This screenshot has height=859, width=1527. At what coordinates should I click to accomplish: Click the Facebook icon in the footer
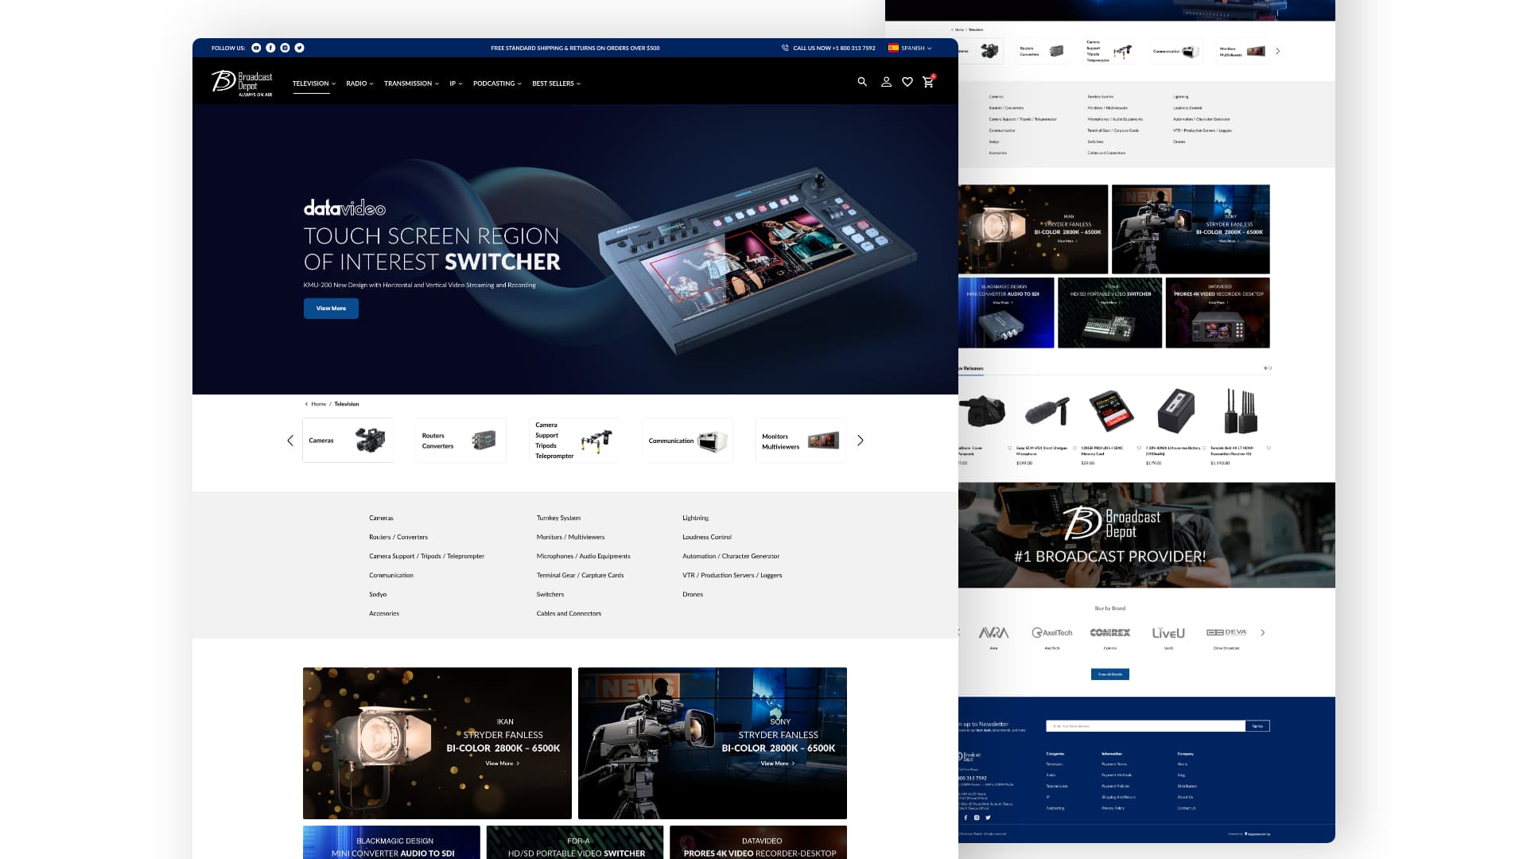point(966,818)
